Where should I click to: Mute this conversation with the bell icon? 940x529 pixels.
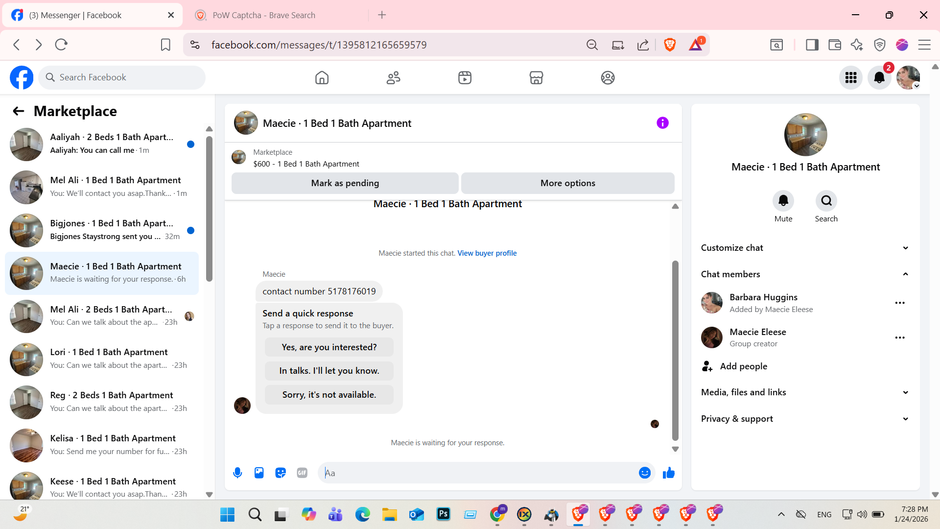[x=783, y=201]
